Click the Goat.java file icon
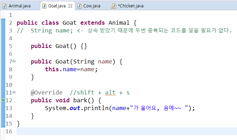The width and height of the screenshot is (237, 140). point(44,6)
